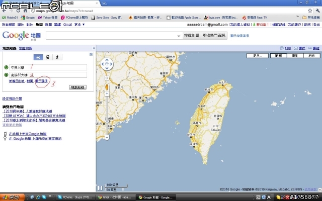The height and width of the screenshot is (201, 322).
Task: Open the Gmail link in Google top bar
Action: [x=67, y=25]
